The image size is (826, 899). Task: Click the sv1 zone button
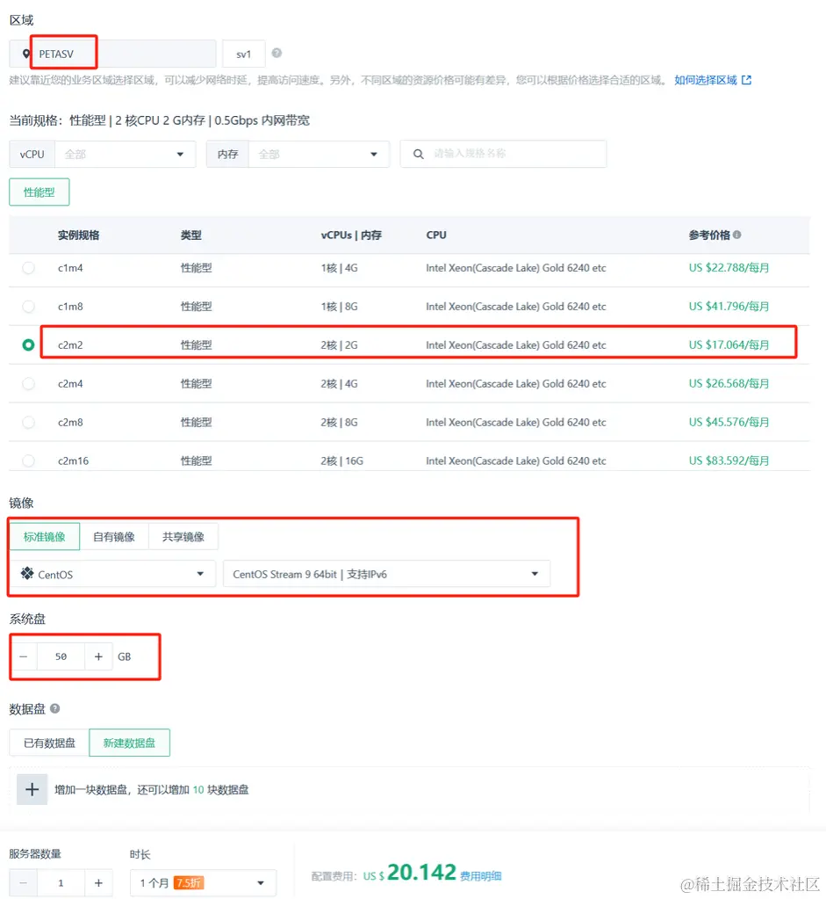pyautogui.click(x=244, y=54)
